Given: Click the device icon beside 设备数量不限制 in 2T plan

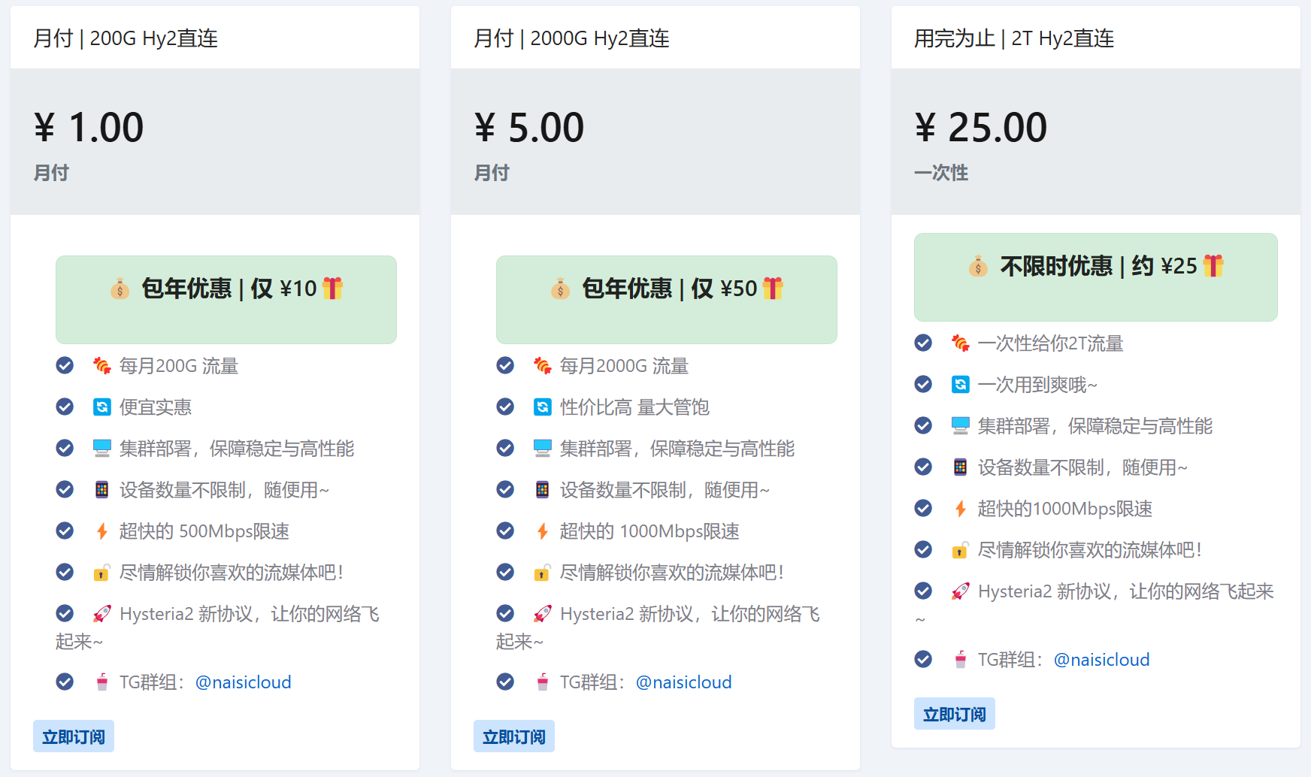Looking at the screenshot, I should [961, 467].
